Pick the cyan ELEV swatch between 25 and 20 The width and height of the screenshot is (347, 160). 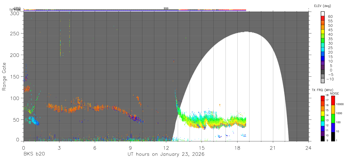(x=323, y=50)
